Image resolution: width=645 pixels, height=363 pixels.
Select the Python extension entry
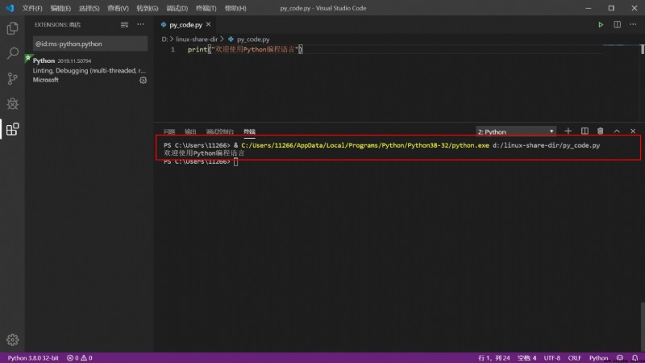click(89, 70)
